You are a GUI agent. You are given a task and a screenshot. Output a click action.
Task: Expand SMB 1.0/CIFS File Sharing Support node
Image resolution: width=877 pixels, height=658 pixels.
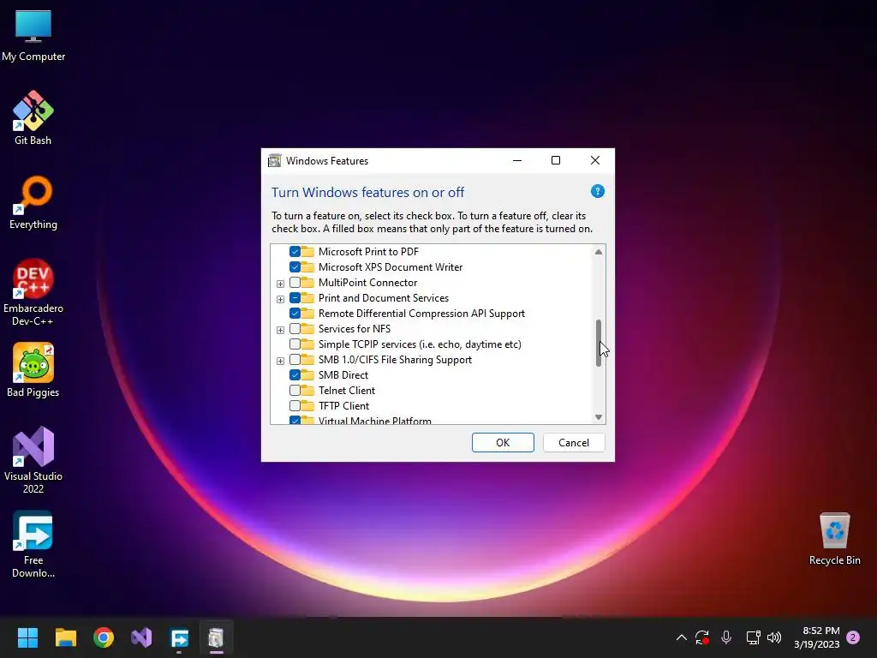[280, 361]
